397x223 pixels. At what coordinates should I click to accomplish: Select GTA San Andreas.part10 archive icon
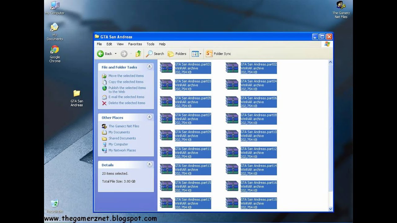point(232,136)
